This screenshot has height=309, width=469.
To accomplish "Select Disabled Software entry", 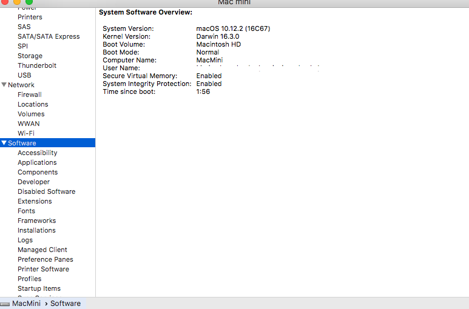I will tap(46, 191).
